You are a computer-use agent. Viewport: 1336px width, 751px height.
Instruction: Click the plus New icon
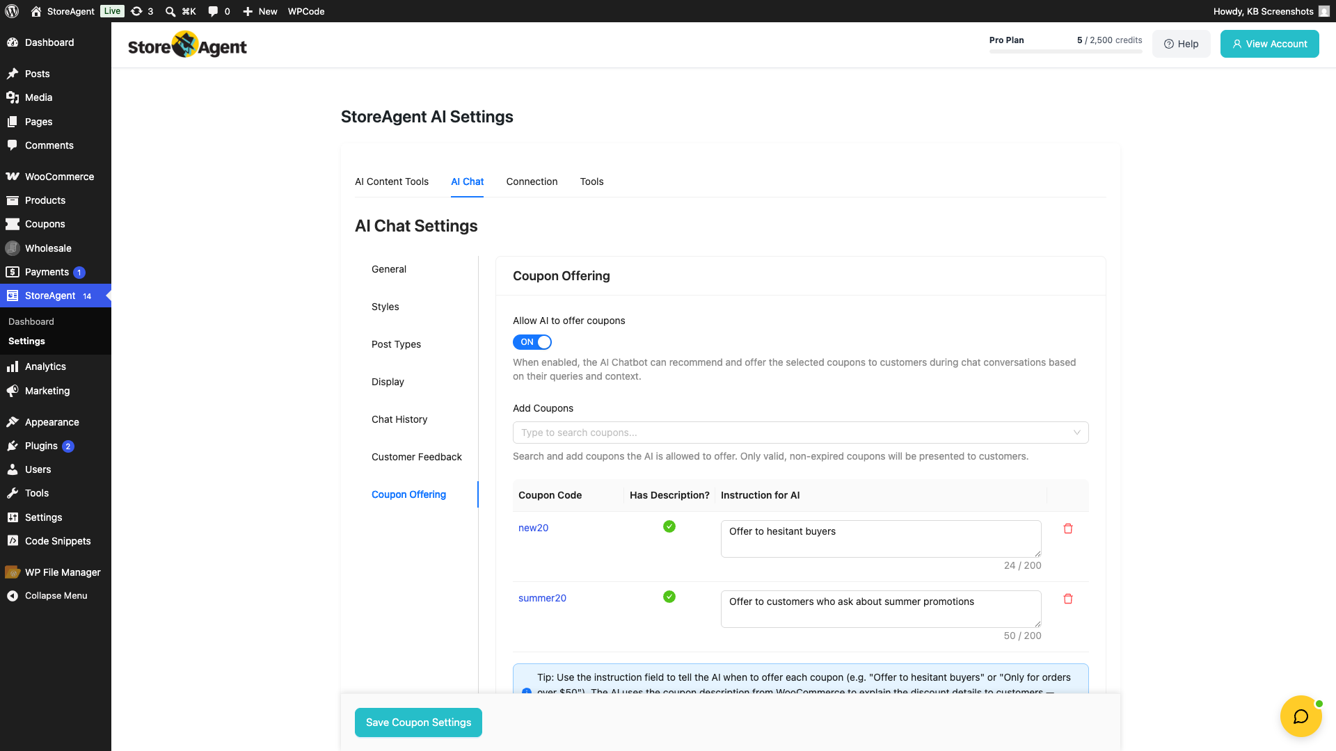tap(247, 11)
